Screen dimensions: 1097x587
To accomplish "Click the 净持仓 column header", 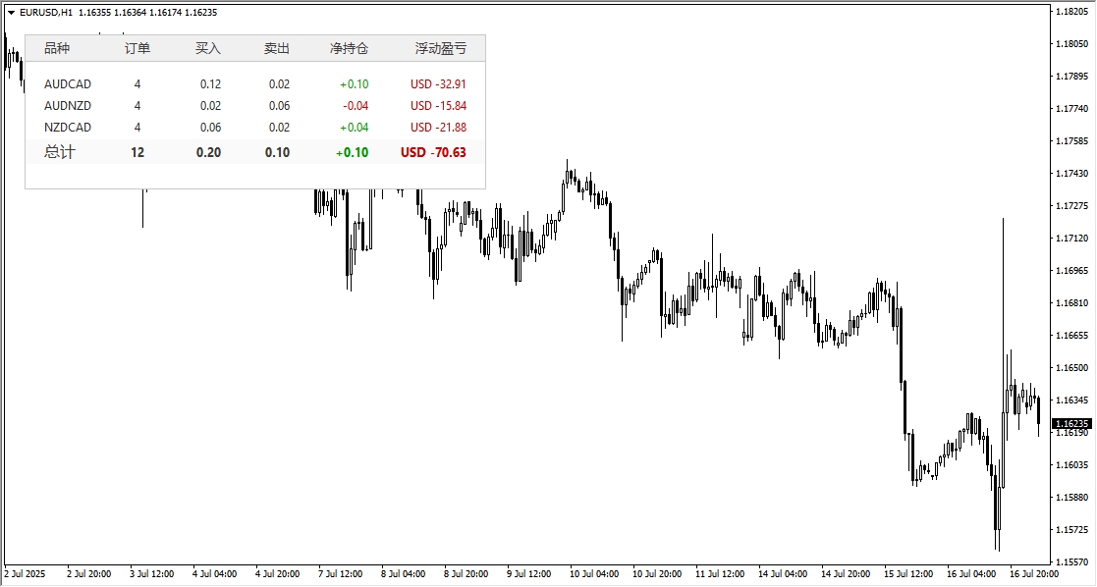I will point(349,48).
